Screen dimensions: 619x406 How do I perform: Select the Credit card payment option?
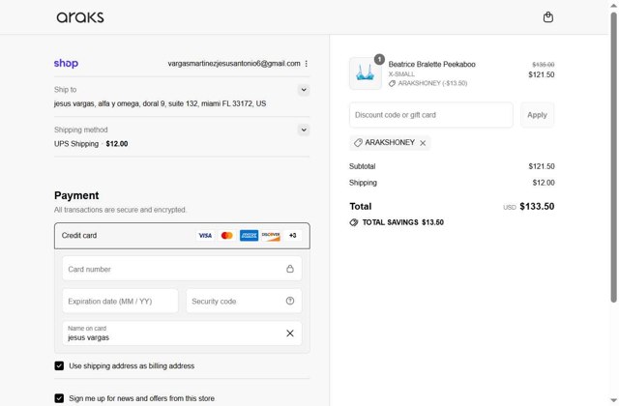click(x=182, y=236)
